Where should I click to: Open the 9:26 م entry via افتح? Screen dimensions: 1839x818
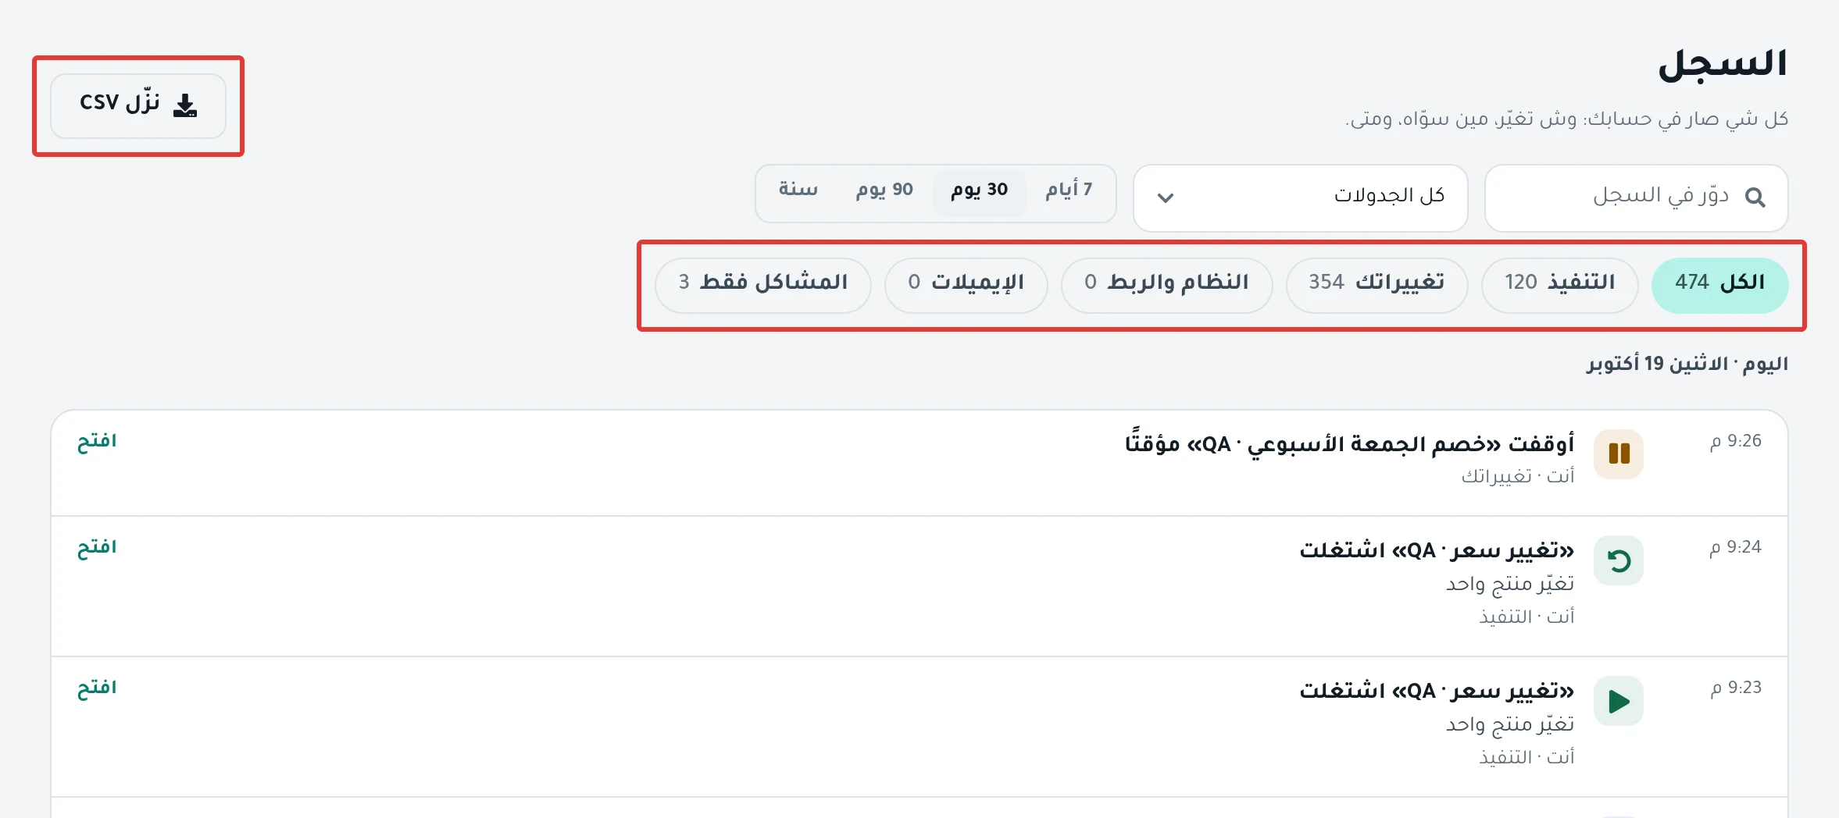(x=97, y=441)
